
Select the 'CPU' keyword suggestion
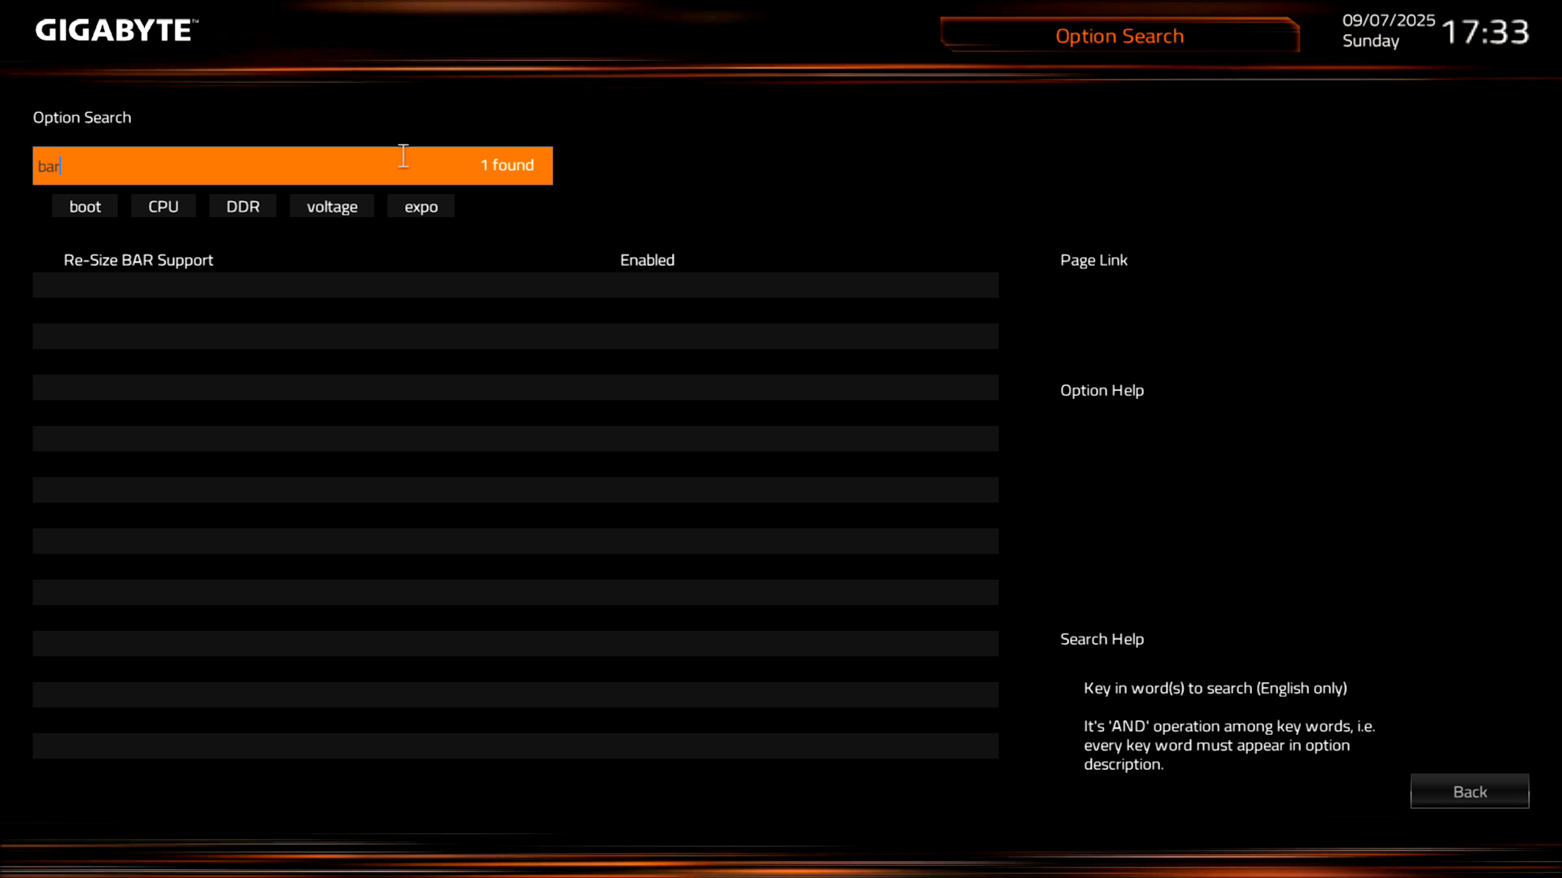163,206
